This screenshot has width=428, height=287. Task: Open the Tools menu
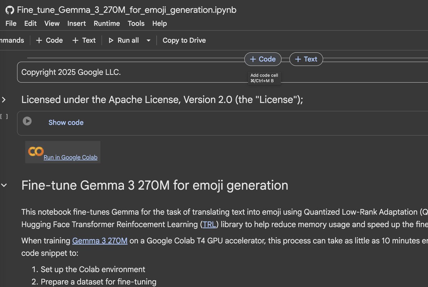(x=136, y=24)
